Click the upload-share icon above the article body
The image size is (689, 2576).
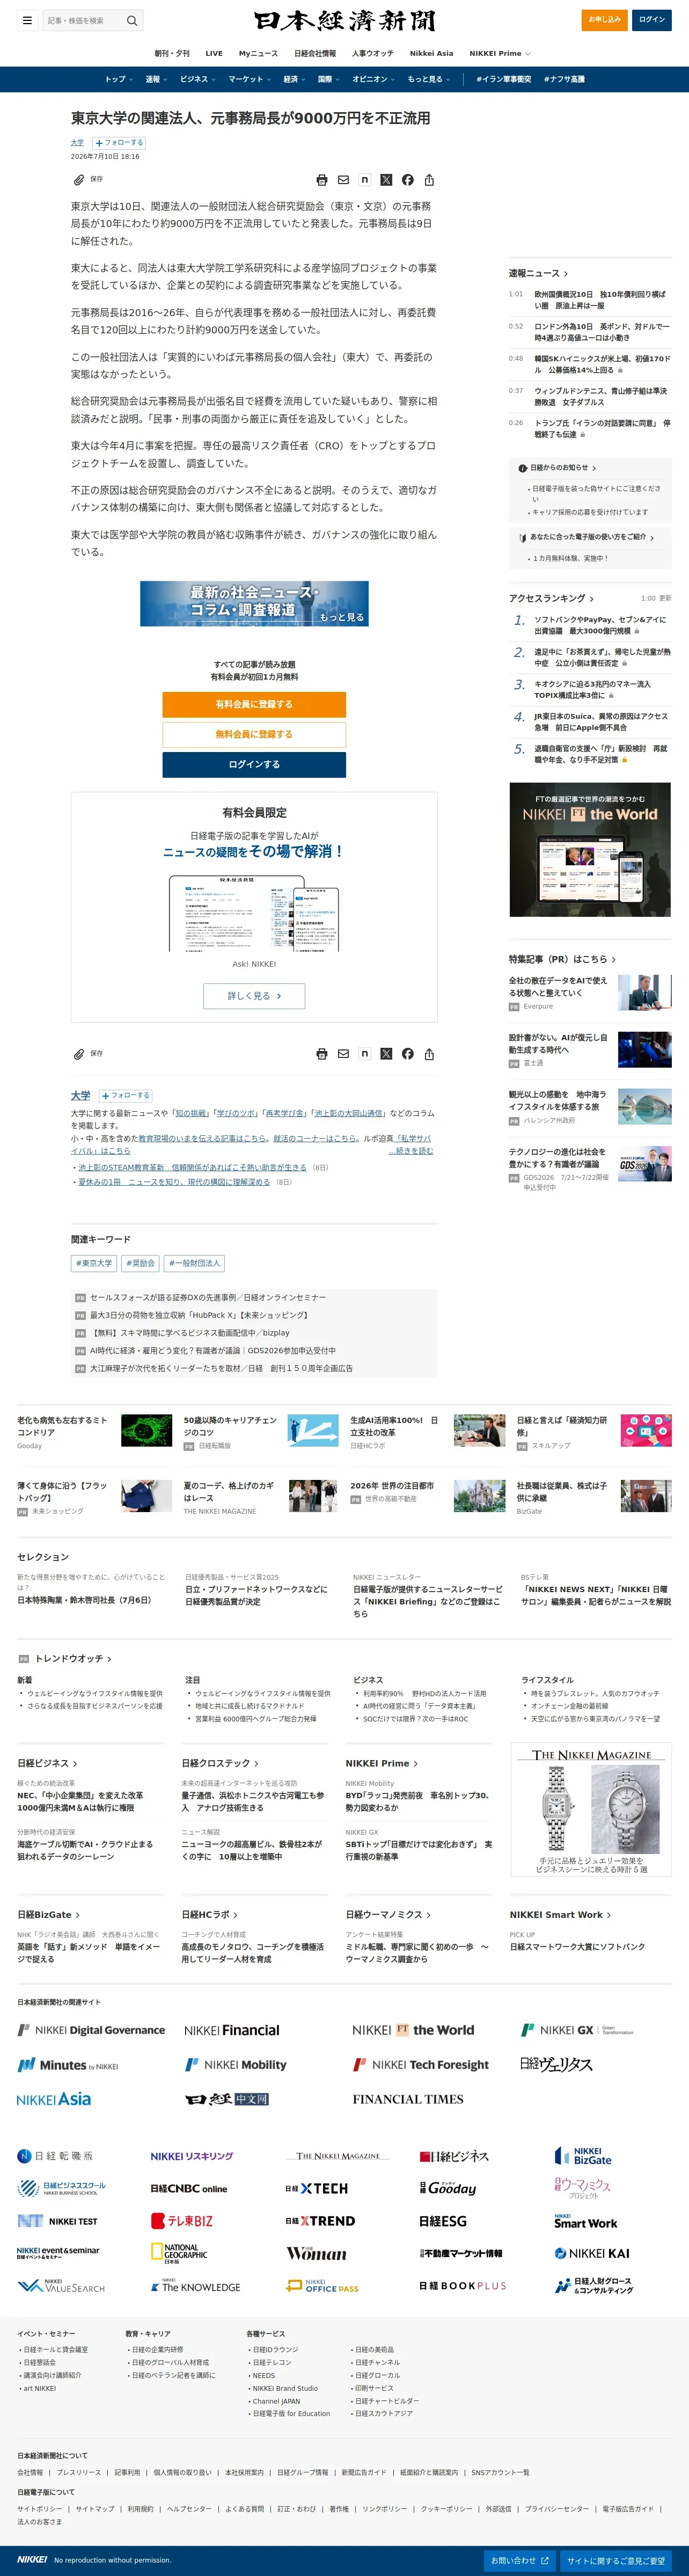pos(429,180)
